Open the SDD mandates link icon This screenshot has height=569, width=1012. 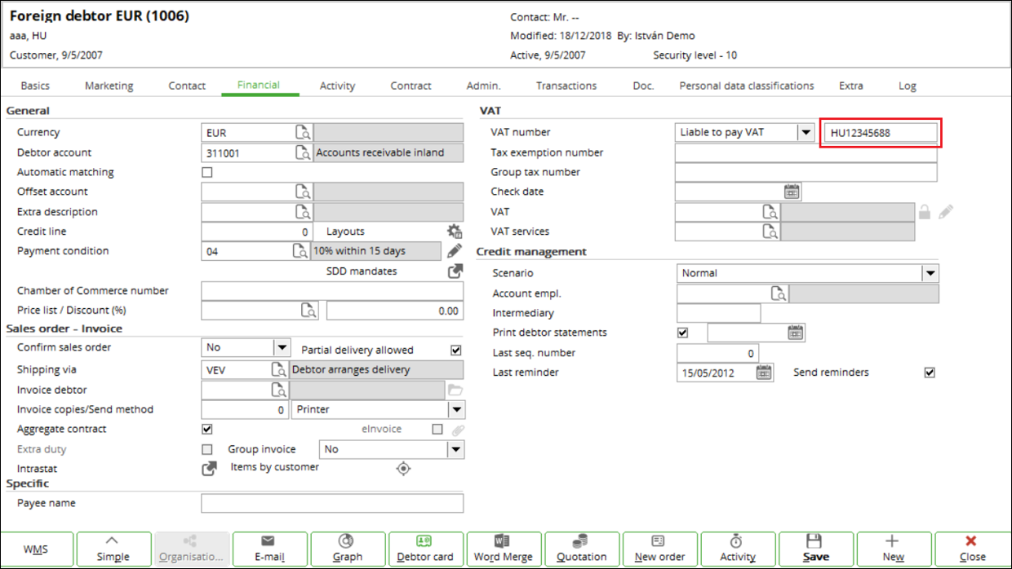(455, 271)
